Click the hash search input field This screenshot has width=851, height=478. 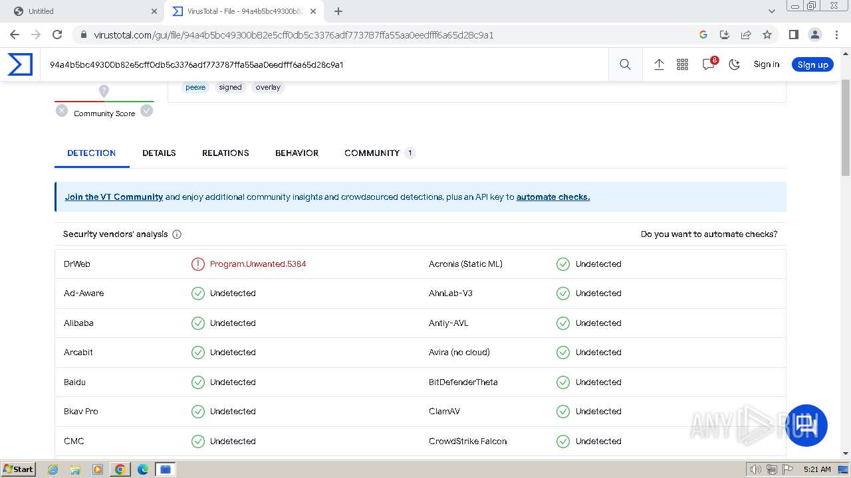(324, 64)
